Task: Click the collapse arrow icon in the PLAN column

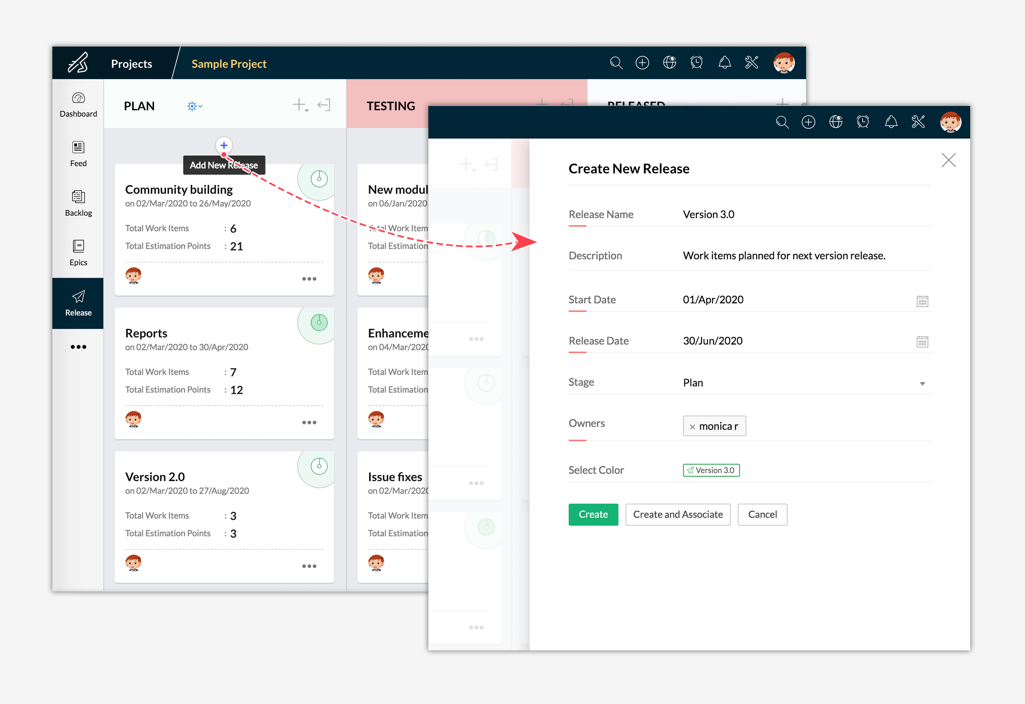Action: [x=324, y=105]
